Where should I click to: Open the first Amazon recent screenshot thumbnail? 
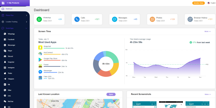(x=144, y=104)
